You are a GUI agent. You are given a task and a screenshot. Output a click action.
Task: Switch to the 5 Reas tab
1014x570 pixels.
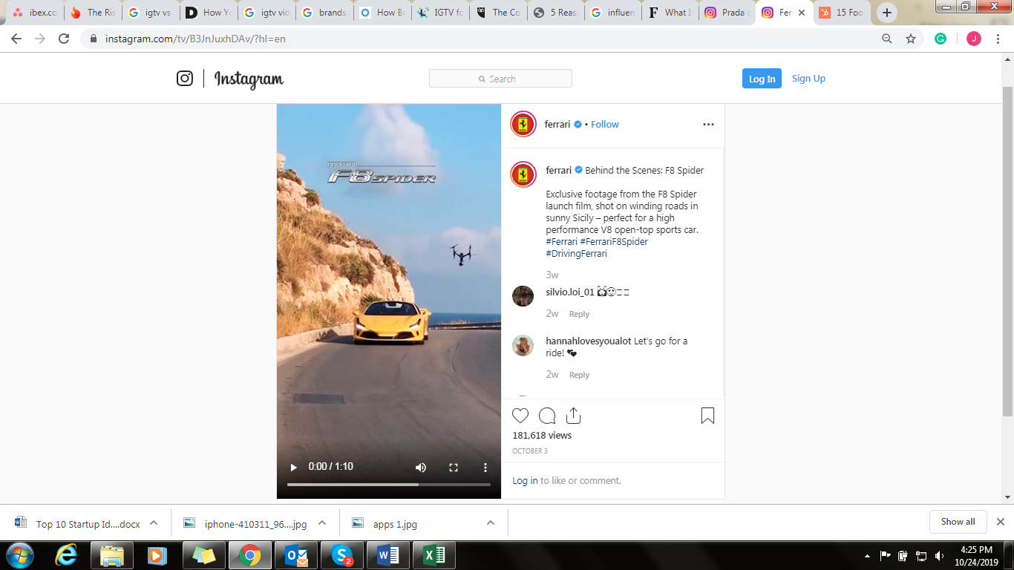coord(556,13)
